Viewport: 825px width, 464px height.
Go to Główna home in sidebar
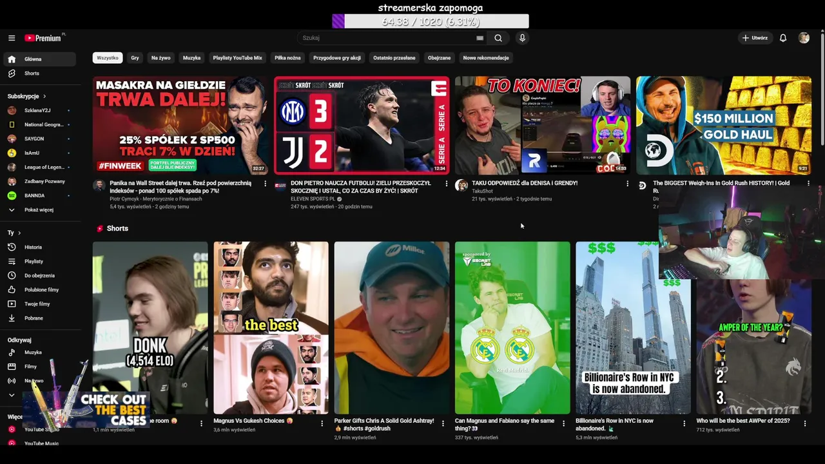tap(39, 59)
